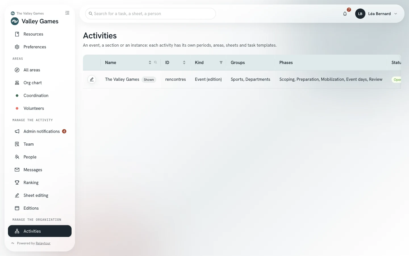Click the 'Sports, Departments' cell
Image resolution: width=409 pixels, height=256 pixels.
251,79
